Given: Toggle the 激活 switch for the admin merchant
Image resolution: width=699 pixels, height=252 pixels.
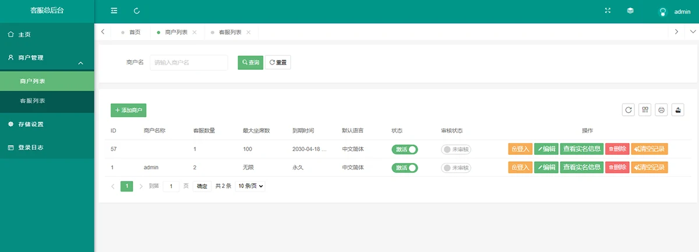Looking at the screenshot, I should [405, 168].
